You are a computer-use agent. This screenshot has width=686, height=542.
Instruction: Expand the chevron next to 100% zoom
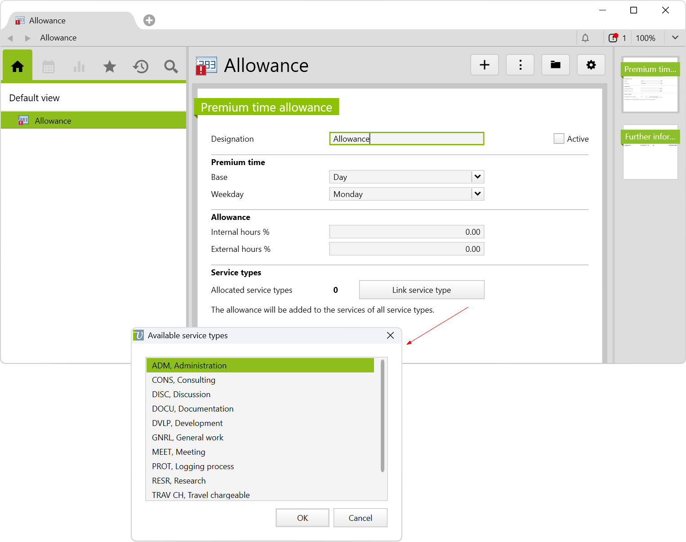[675, 38]
